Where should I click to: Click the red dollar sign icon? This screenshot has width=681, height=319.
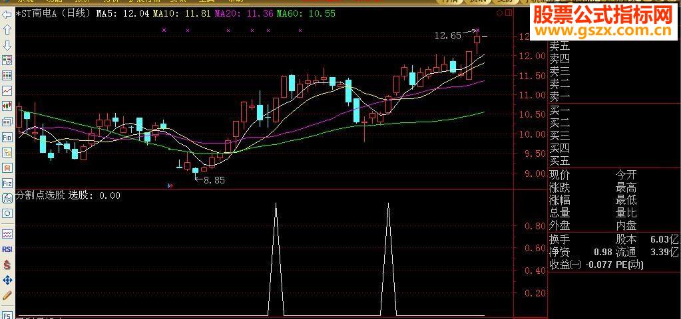point(7,265)
